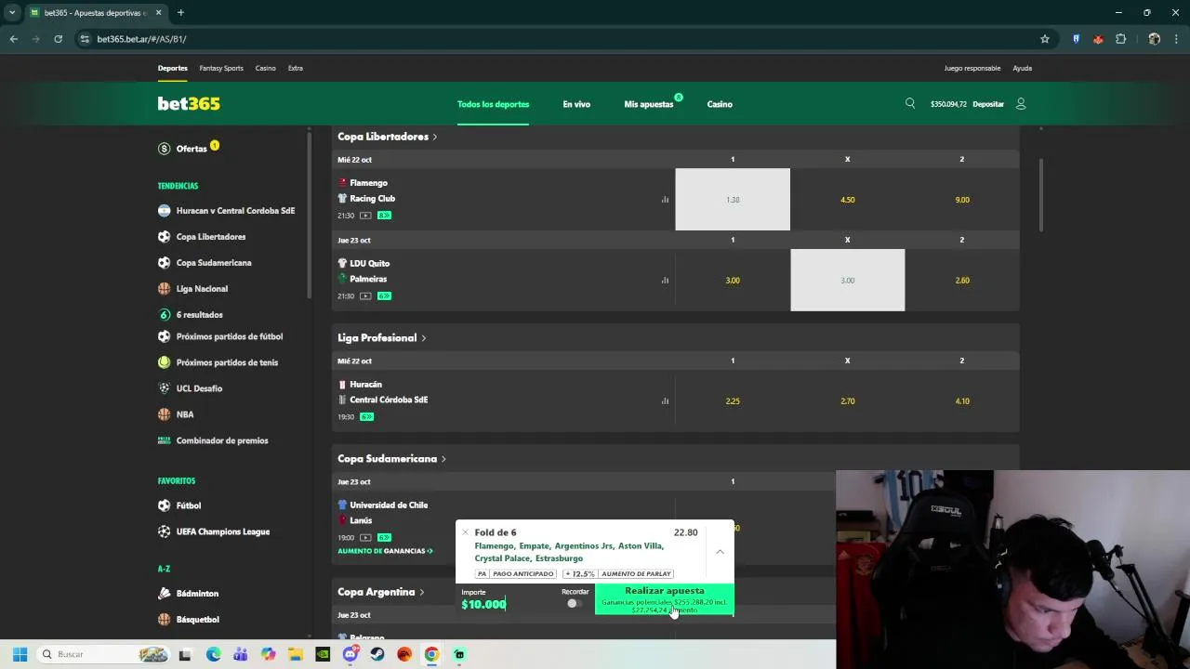Go back with the browser back arrow
1190x669 pixels.
point(13,39)
